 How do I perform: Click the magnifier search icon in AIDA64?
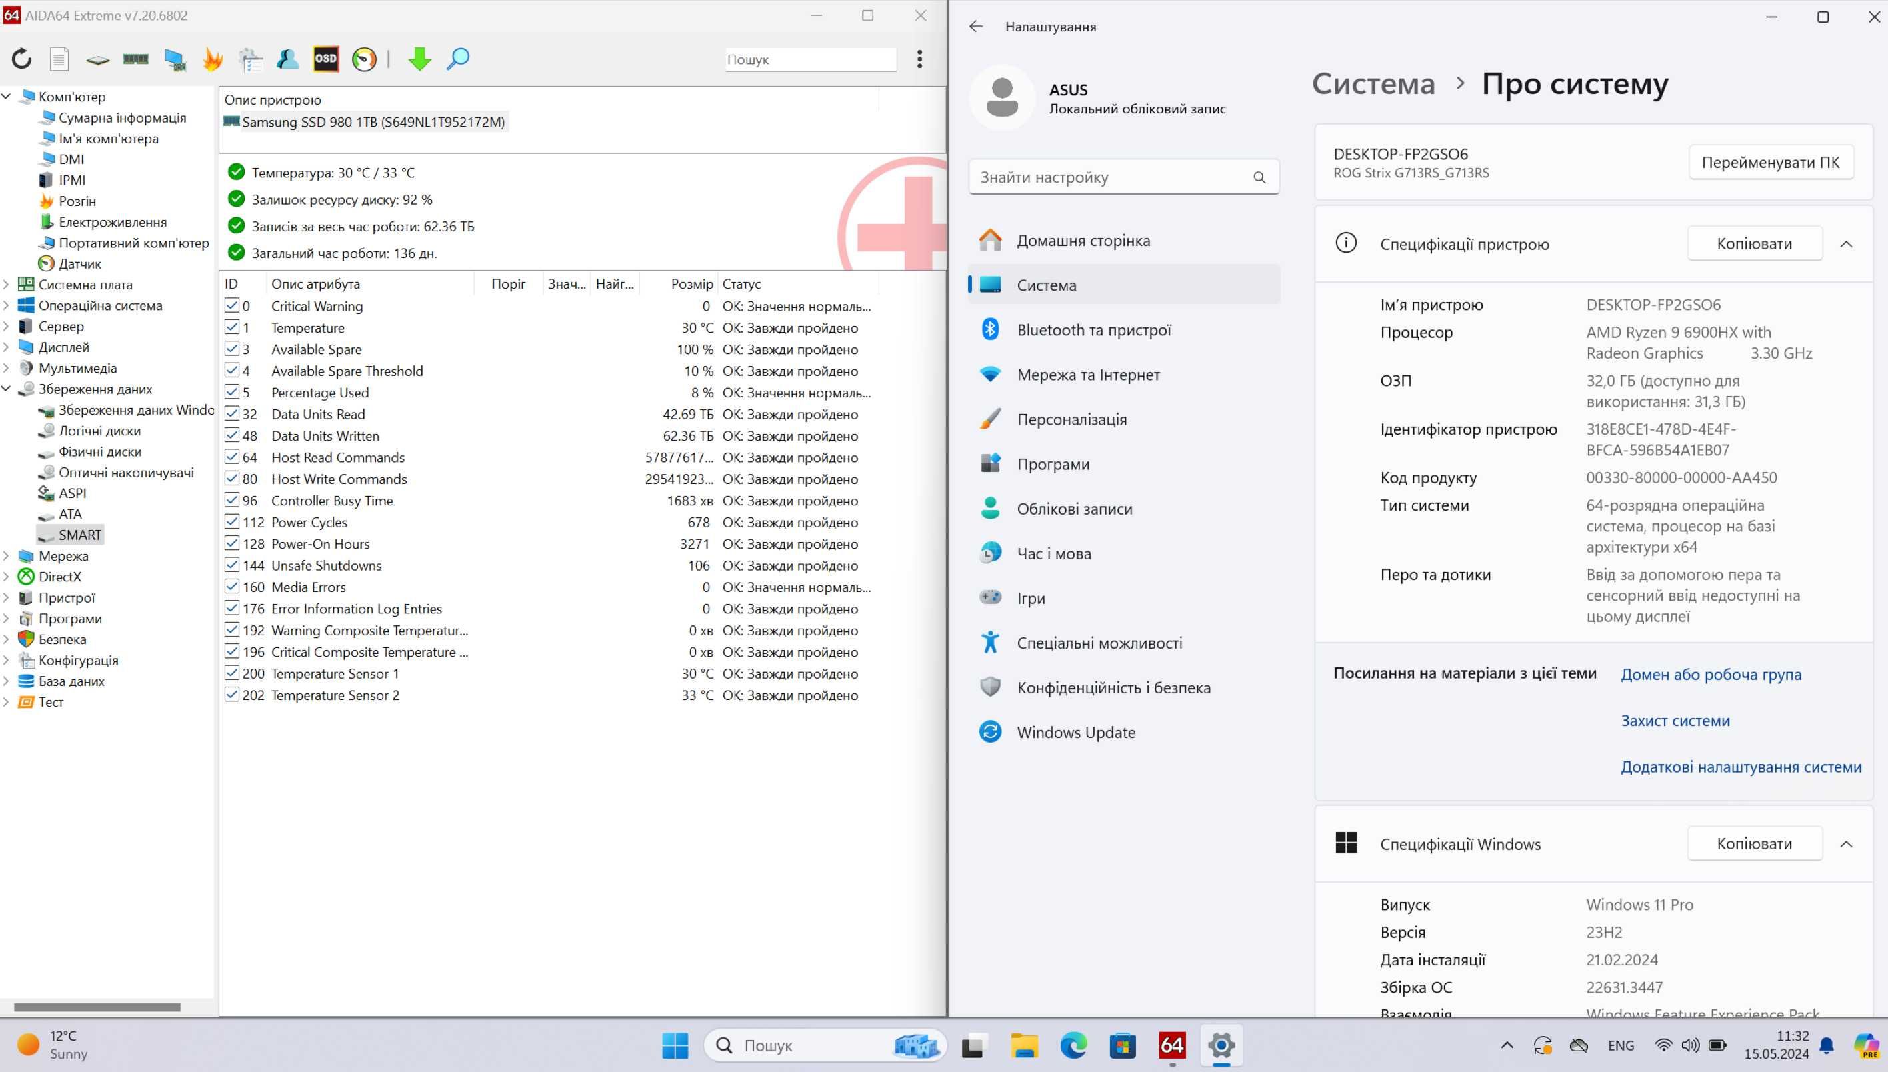(x=458, y=59)
